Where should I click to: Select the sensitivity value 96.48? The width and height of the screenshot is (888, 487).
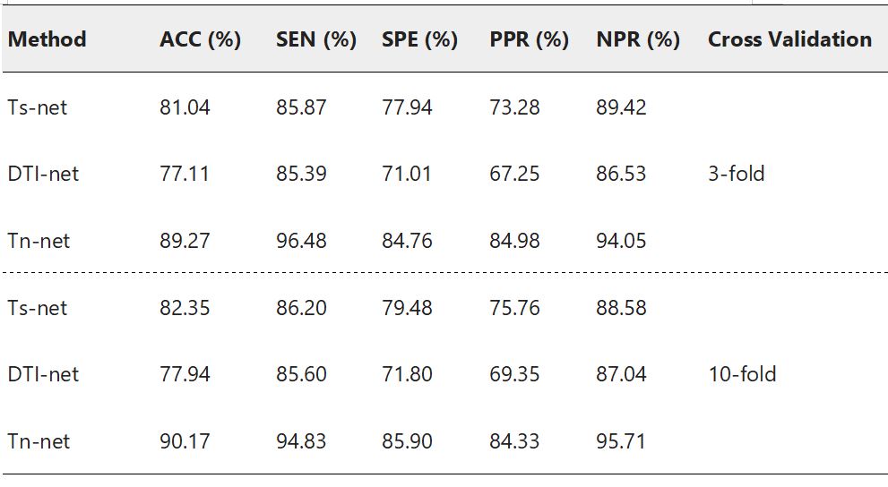[301, 241]
